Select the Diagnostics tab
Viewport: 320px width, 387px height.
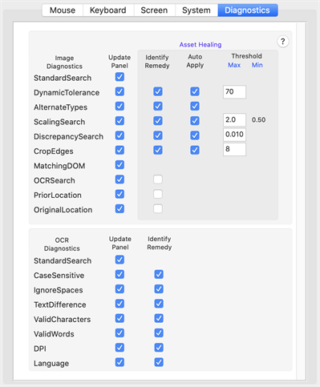(x=248, y=10)
